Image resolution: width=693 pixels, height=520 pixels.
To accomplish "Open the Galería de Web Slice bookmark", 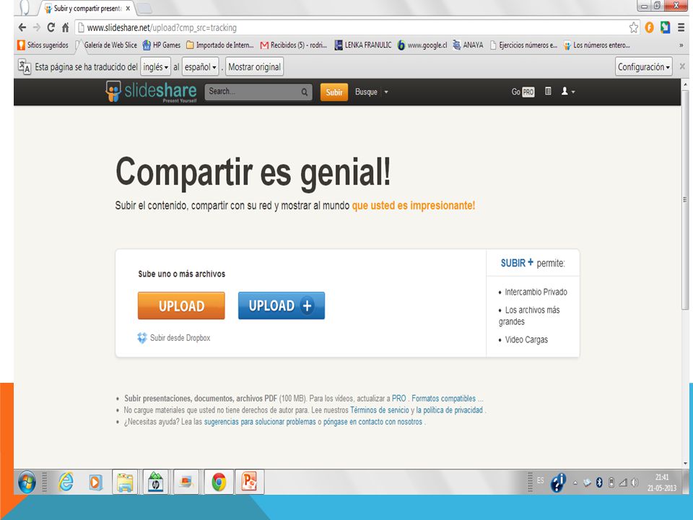I will click(x=107, y=45).
